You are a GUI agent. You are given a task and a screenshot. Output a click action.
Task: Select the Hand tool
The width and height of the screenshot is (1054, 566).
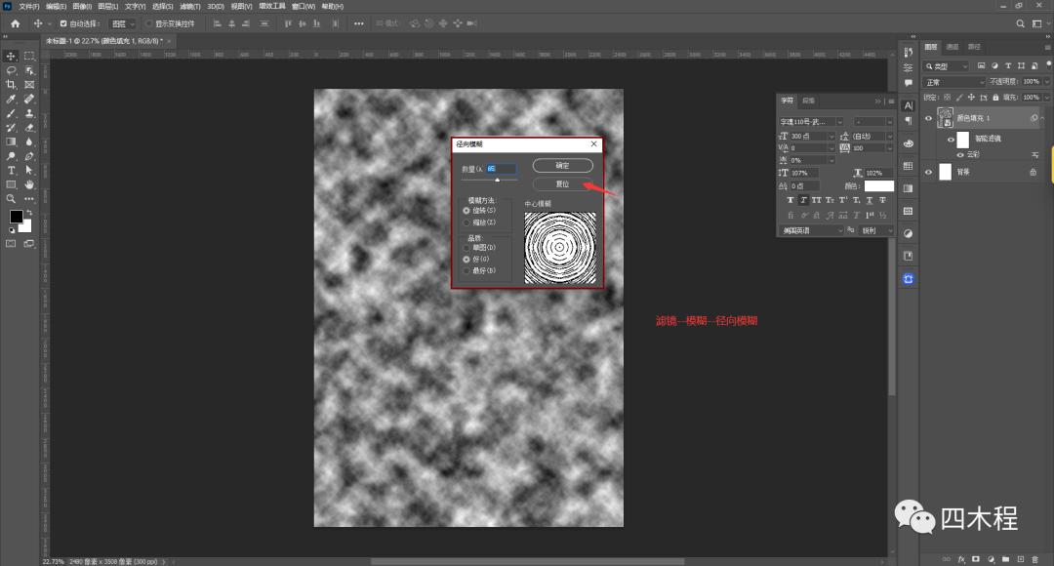pos(29,183)
